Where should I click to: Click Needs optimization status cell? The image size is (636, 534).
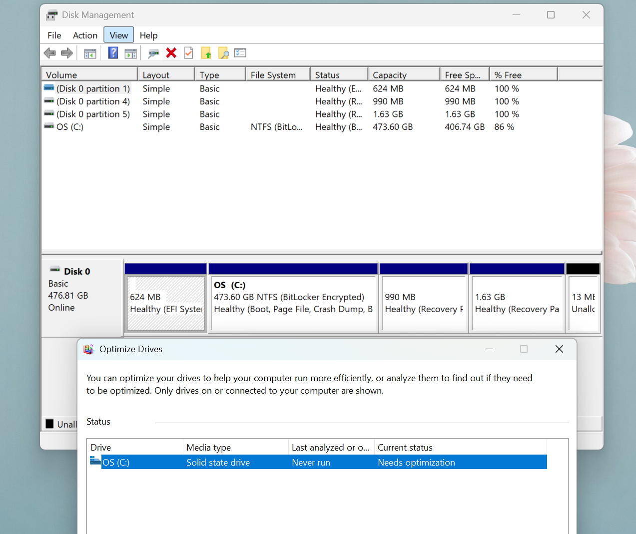click(416, 463)
